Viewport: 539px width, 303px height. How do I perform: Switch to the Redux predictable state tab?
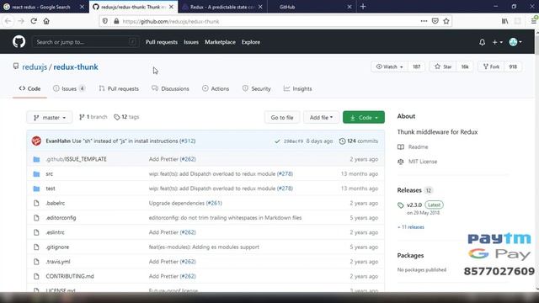[x=222, y=7]
